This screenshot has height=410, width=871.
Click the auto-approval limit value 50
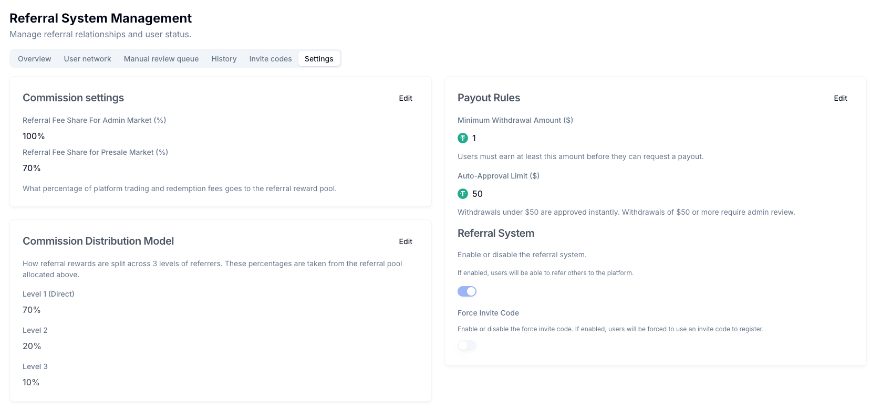(x=478, y=194)
